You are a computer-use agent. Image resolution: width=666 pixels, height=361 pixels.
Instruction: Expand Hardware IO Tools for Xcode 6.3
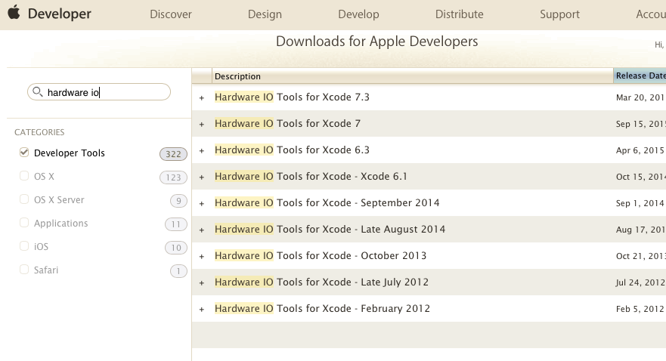(202, 150)
